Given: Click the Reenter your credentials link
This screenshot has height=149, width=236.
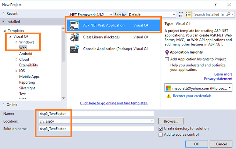Looking at the screenshot, I should 192,96.
